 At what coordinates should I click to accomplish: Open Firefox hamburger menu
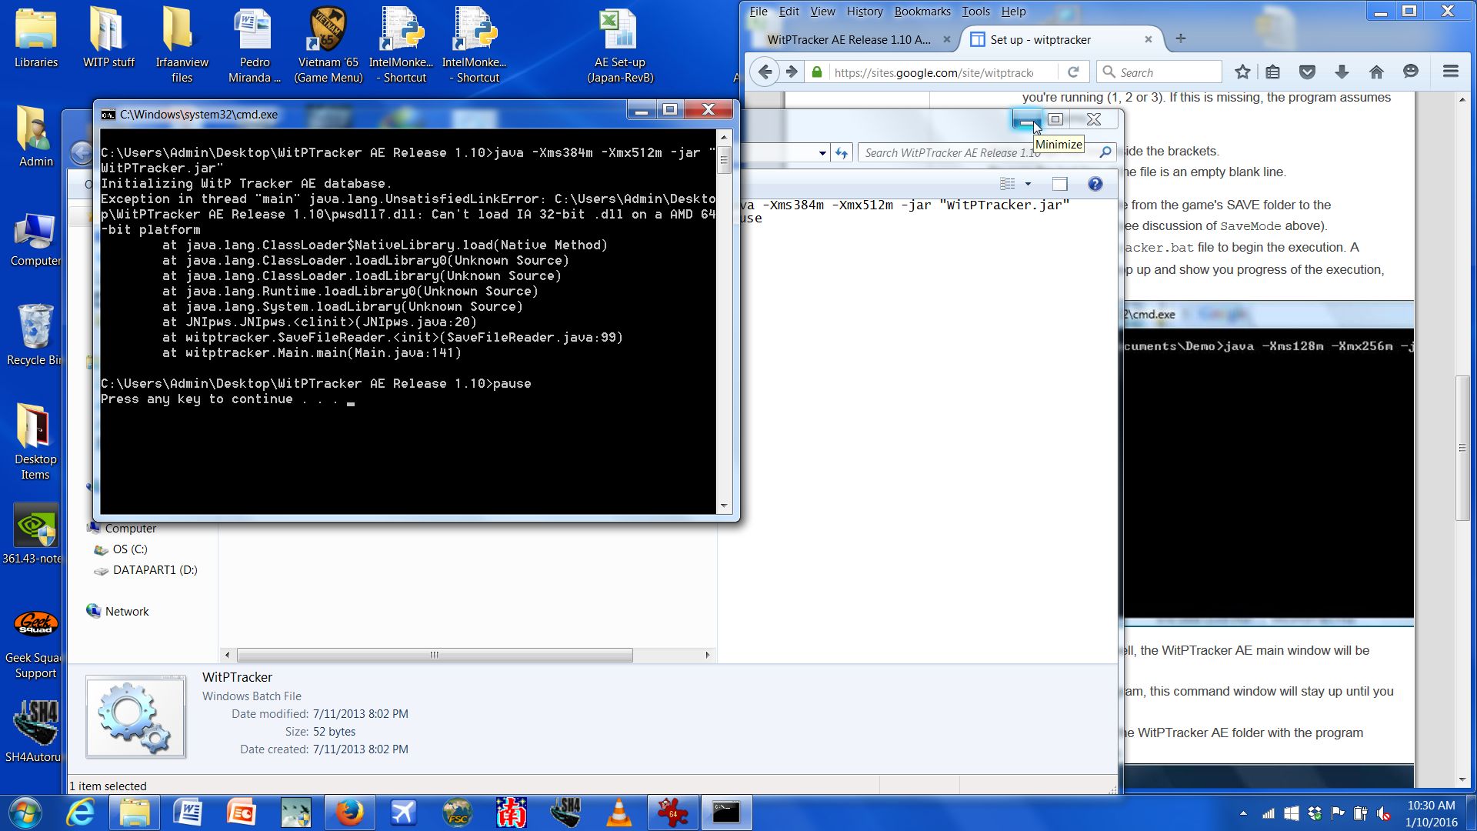point(1451,72)
